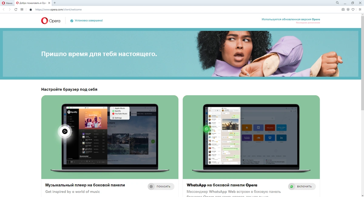Open the Easy Setup sliders icon
This screenshot has width=364, height=197.
(360, 9)
